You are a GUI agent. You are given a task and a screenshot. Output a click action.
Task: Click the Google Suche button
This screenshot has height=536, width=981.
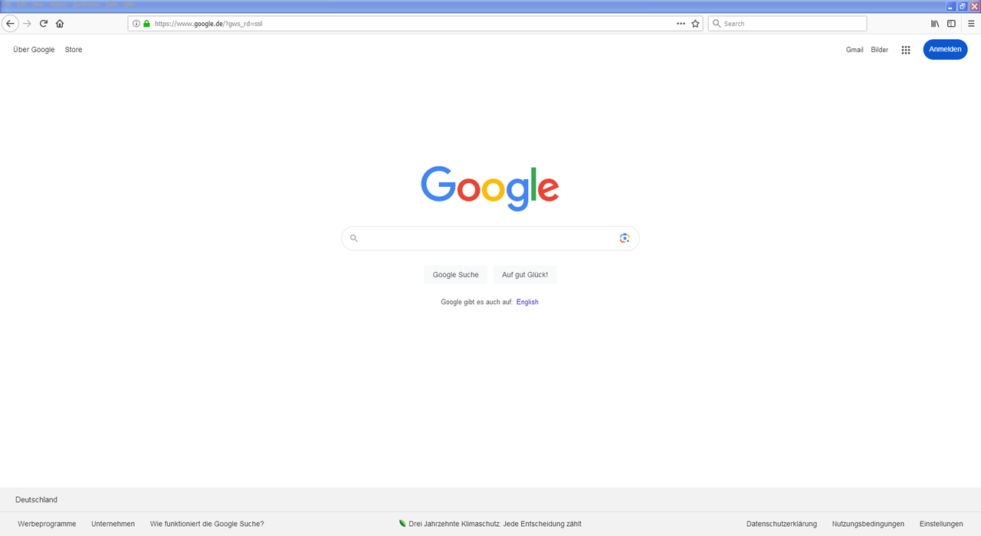(455, 275)
